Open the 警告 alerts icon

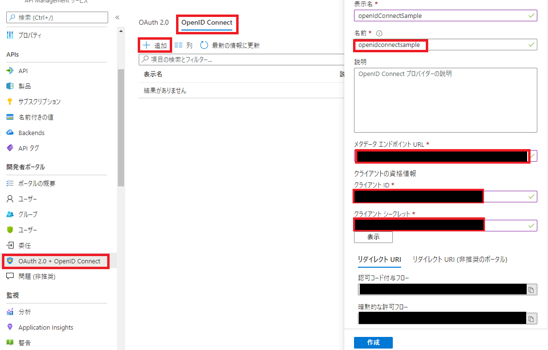click(x=10, y=342)
